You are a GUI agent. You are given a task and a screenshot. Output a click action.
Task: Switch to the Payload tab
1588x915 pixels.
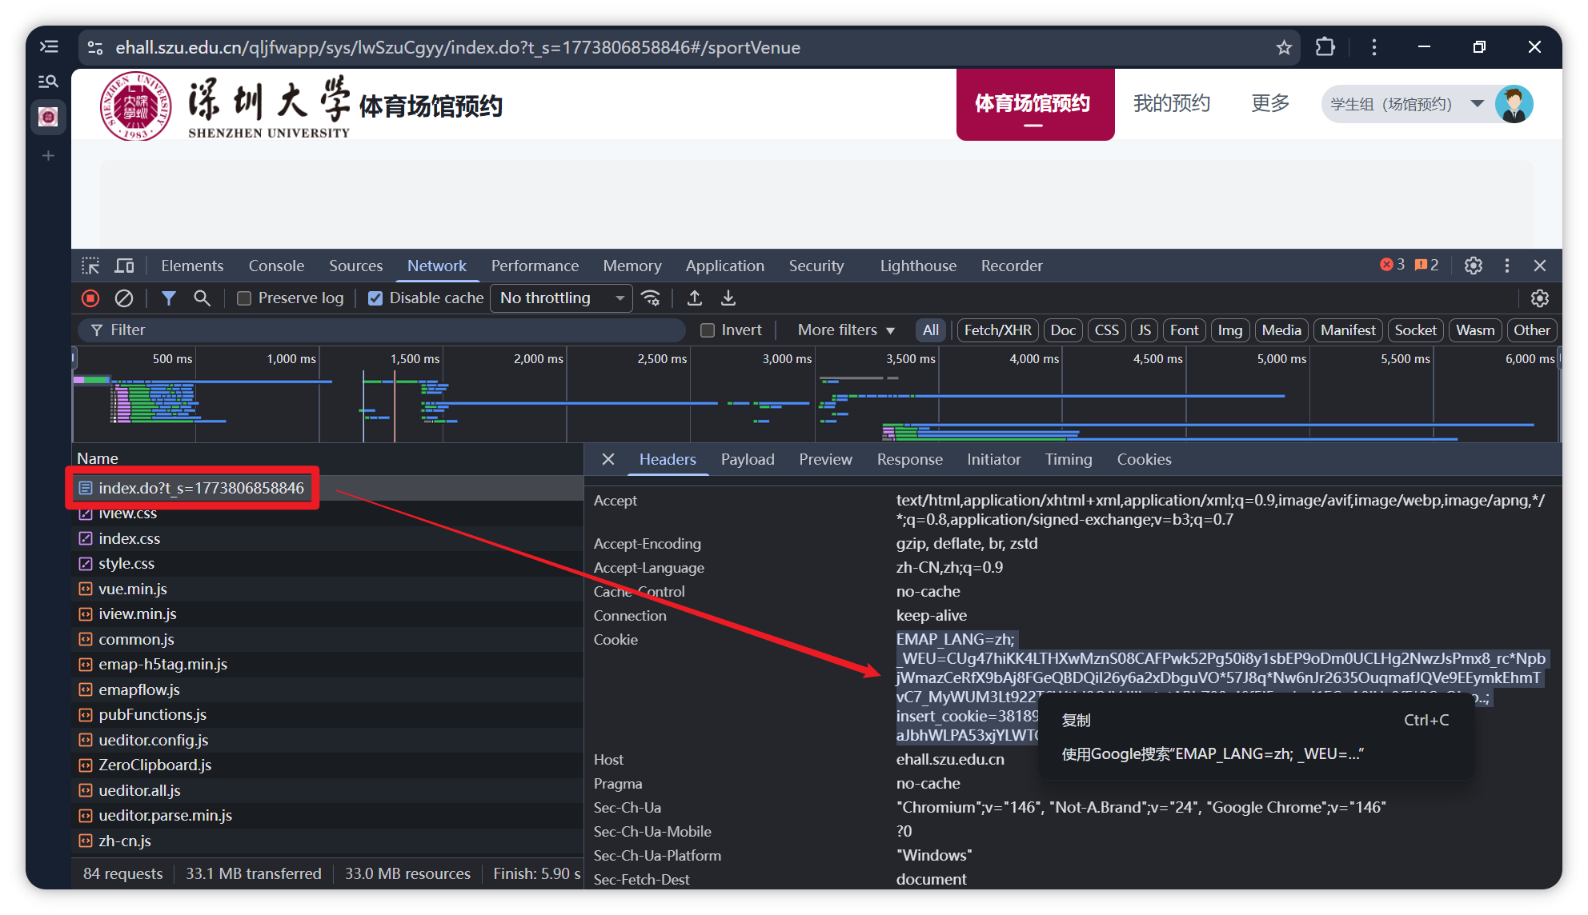(x=747, y=460)
